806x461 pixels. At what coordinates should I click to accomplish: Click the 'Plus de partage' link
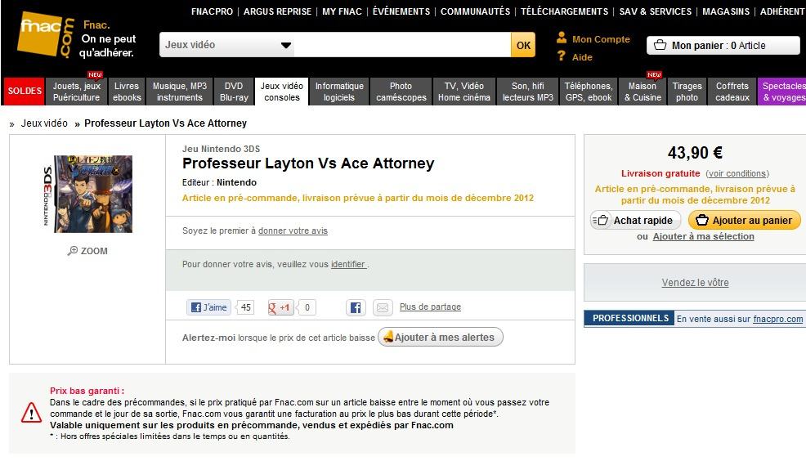click(430, 307)
